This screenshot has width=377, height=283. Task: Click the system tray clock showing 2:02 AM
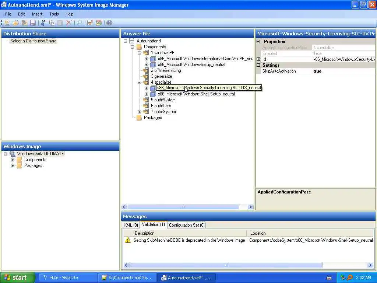tap(363, 278)
